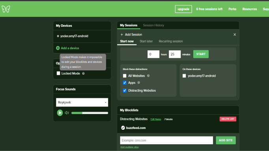
Task: Open the Recurring session tab
Action: [x=171, y=41]
